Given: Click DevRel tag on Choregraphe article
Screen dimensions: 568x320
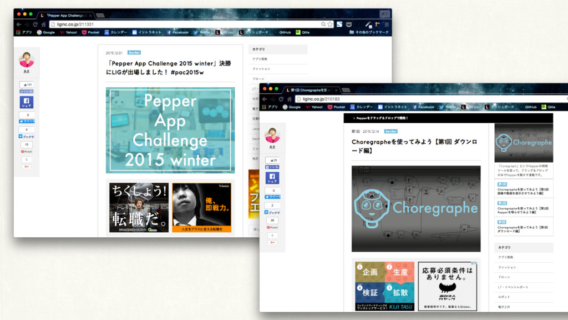Looking at the screenshot, I should [391, 131].
